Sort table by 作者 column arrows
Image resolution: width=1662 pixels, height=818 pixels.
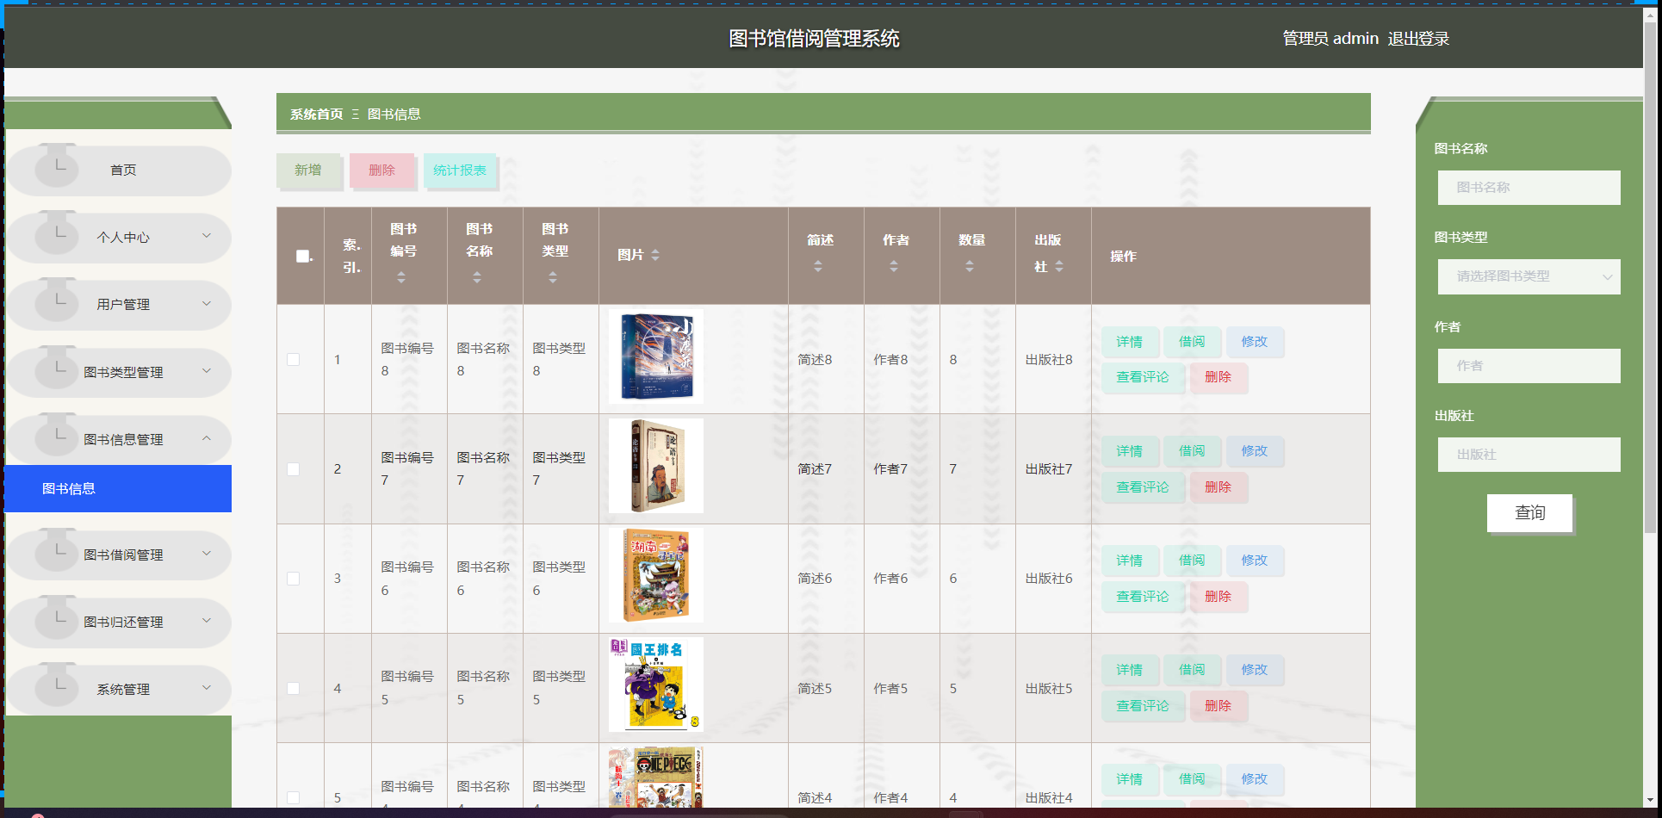pyautogui.click(x=894, y=266)
